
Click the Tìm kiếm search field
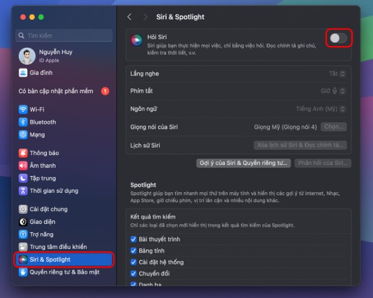(x=65, y=36)
